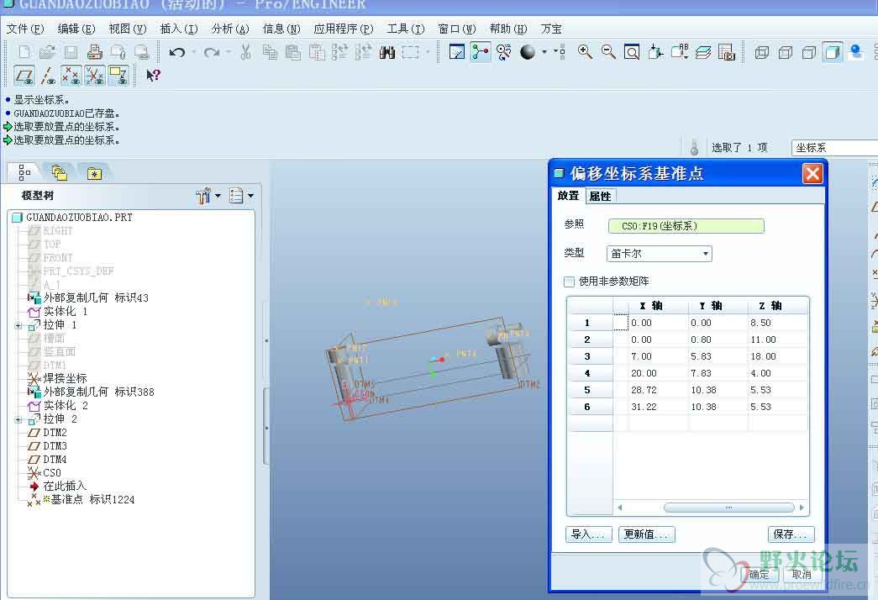Click the 确定 button

(760, 574)
